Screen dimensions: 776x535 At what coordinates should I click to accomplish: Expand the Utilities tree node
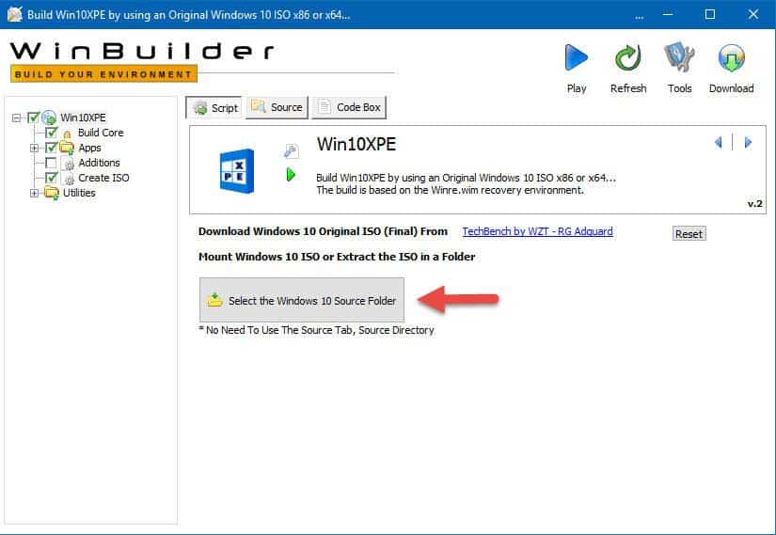34,193
